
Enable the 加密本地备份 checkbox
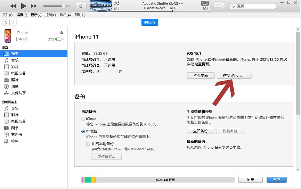[88, 144]
